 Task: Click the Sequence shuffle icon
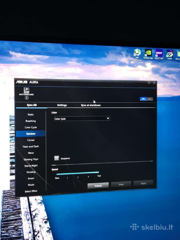(57, 158)
